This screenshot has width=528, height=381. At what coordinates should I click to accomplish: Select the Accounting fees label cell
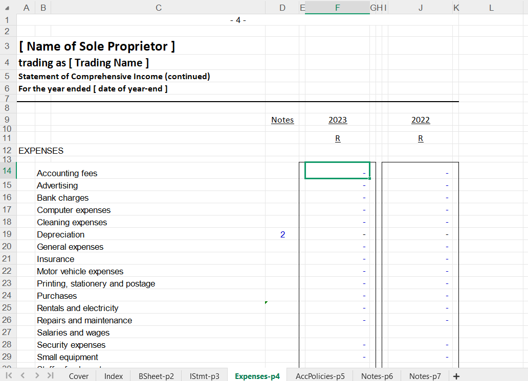[67, 173]
